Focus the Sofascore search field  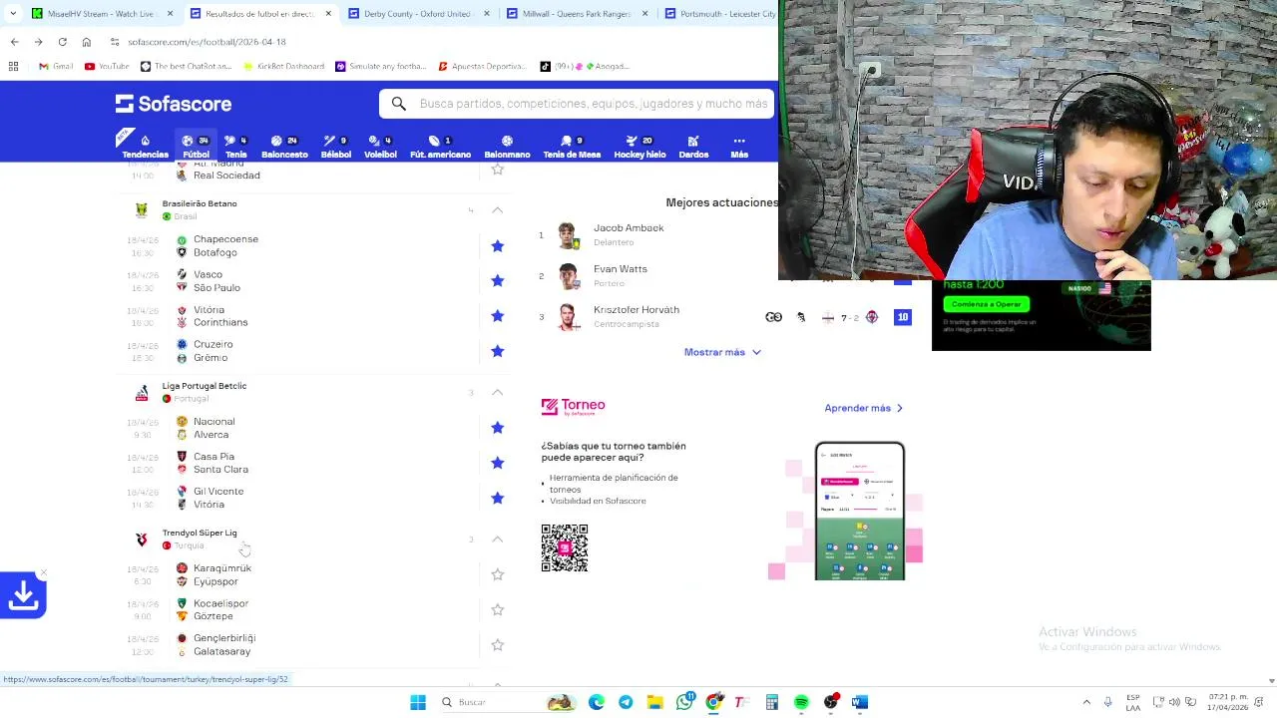577,104
